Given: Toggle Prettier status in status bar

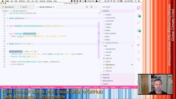Looking at the screenshot, I should click(114, 87).
